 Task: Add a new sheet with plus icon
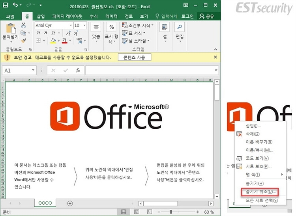[x=70, y=203]
